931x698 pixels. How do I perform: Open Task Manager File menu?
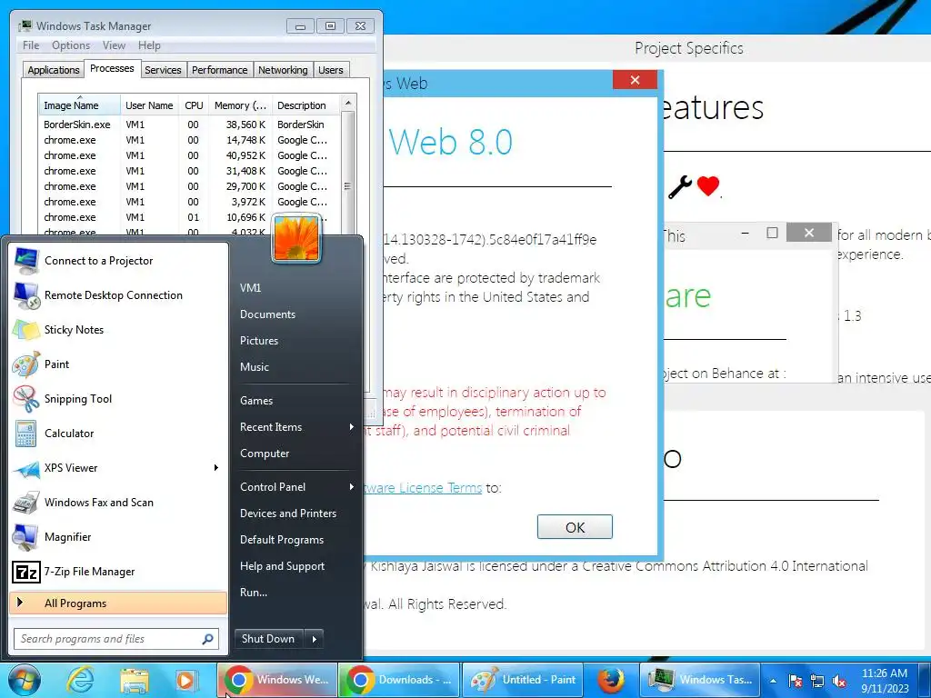point(31,45)
